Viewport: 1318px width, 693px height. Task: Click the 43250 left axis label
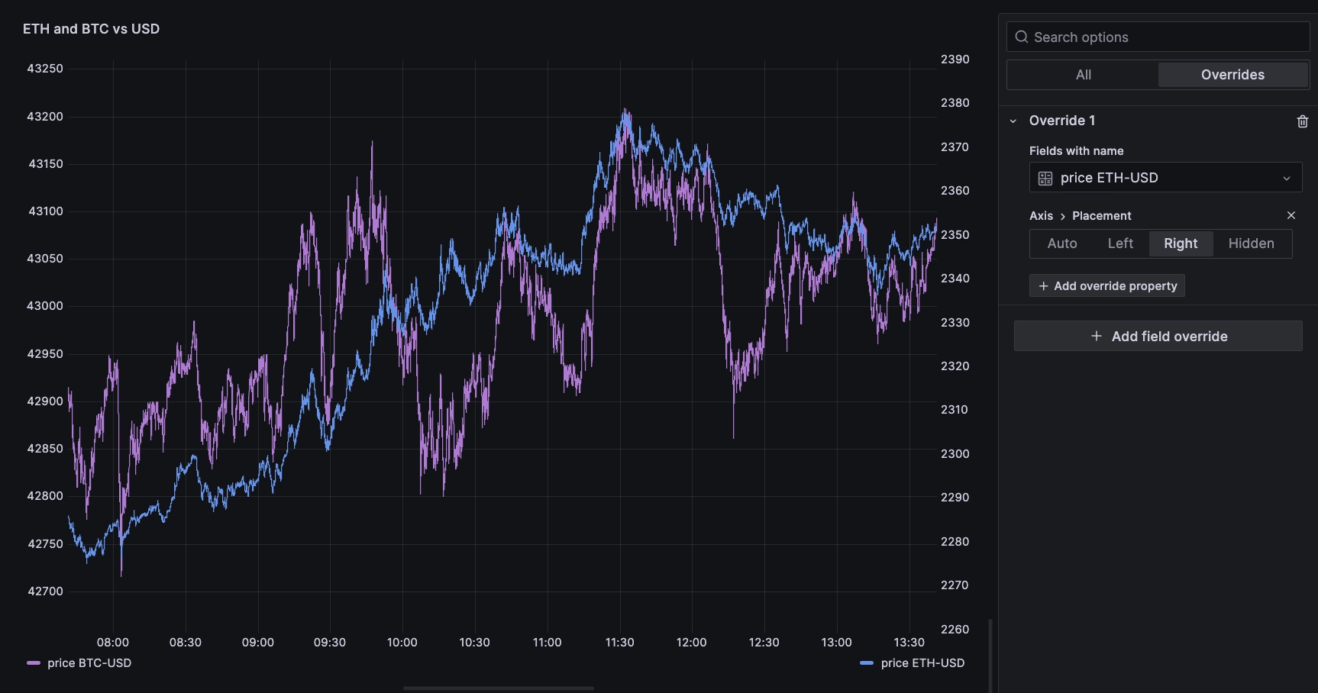click(x=45, y=69)
